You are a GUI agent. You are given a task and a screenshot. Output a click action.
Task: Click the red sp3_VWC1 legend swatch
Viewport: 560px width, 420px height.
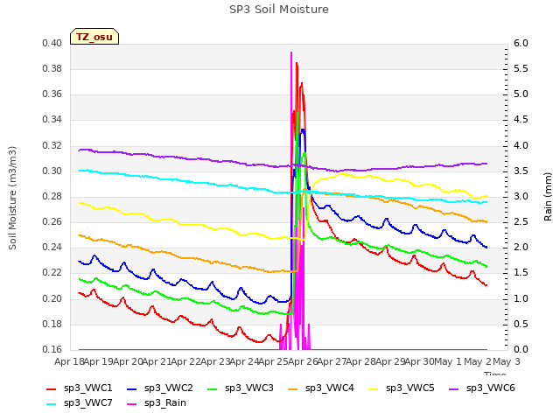(x=52, y=389)
